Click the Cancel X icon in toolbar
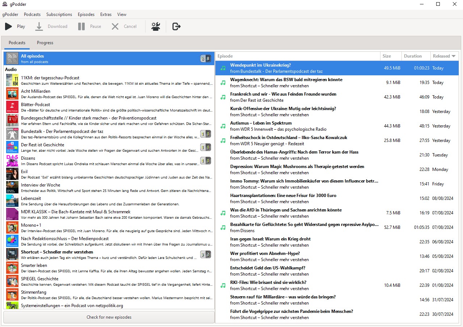Screen dimensions: 463x327 [x=115, y=26]
